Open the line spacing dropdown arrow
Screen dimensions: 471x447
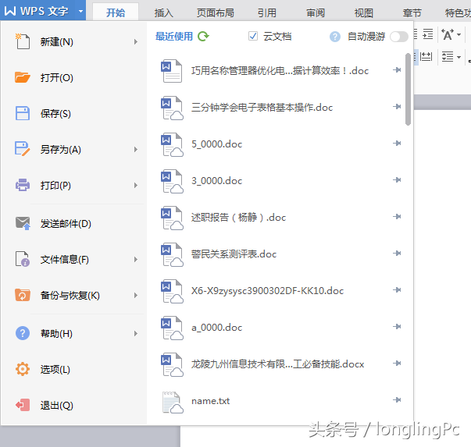(x=459, y=57)
